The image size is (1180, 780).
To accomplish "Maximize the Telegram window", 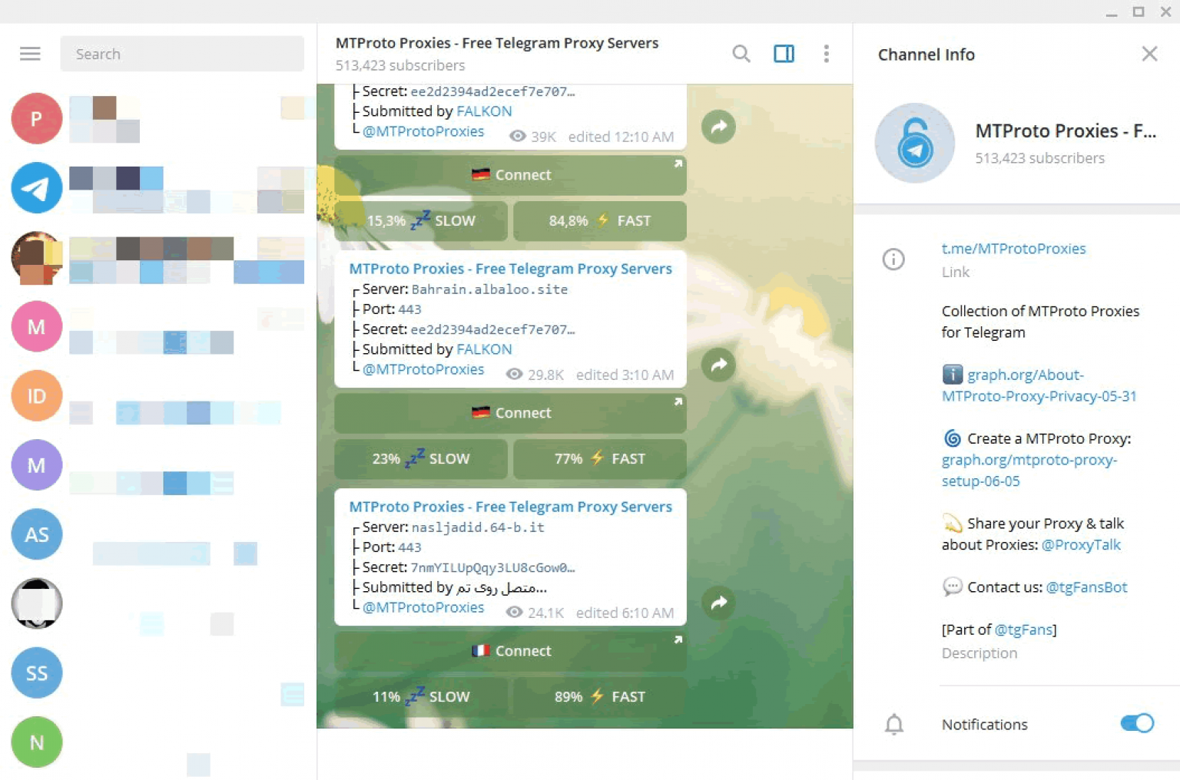I will (x=1139, y=12).
